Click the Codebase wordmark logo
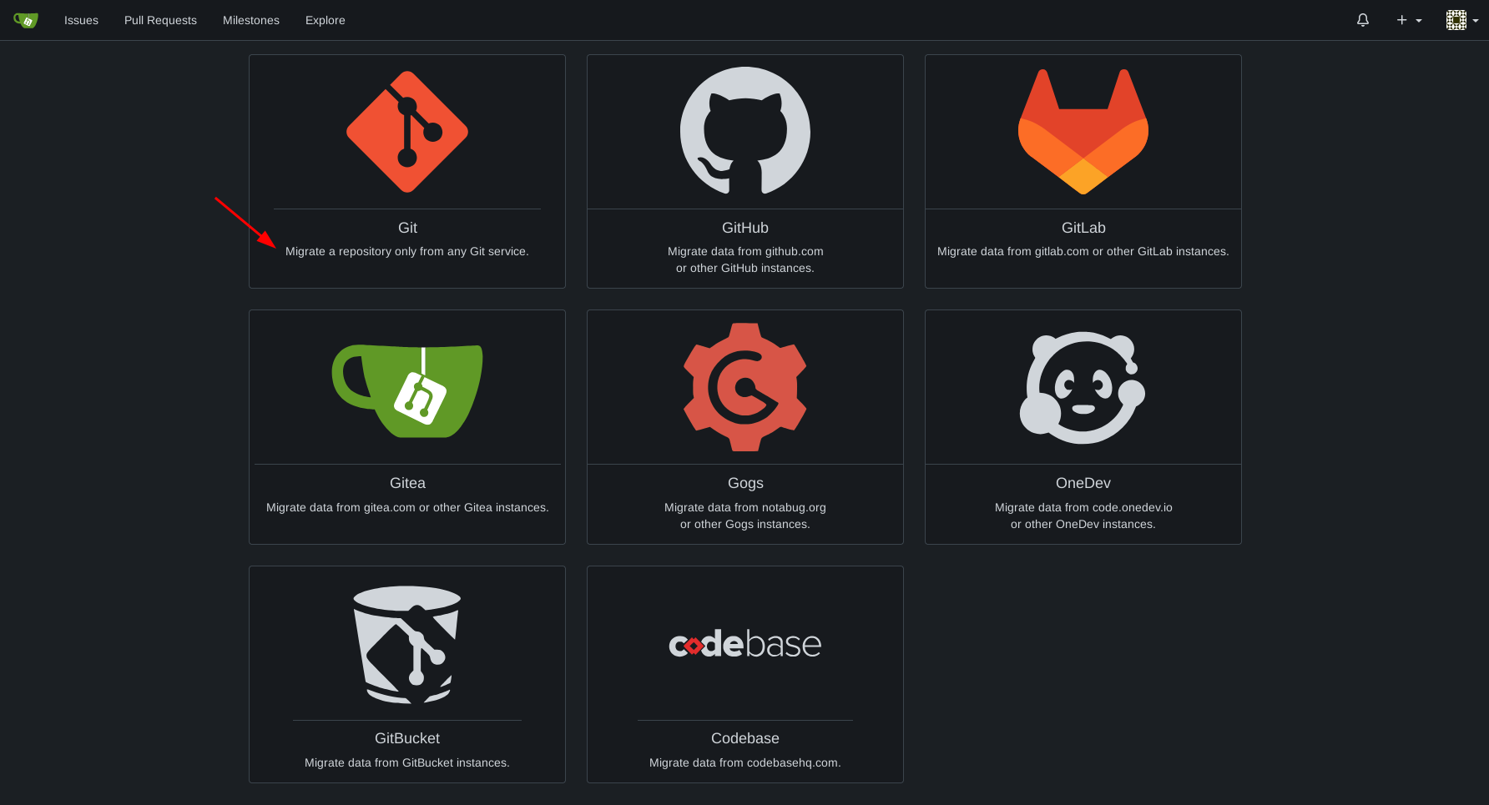The image size is (1489, 805). [745, 643]
